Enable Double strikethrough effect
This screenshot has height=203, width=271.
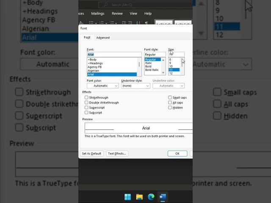[86, 102]
